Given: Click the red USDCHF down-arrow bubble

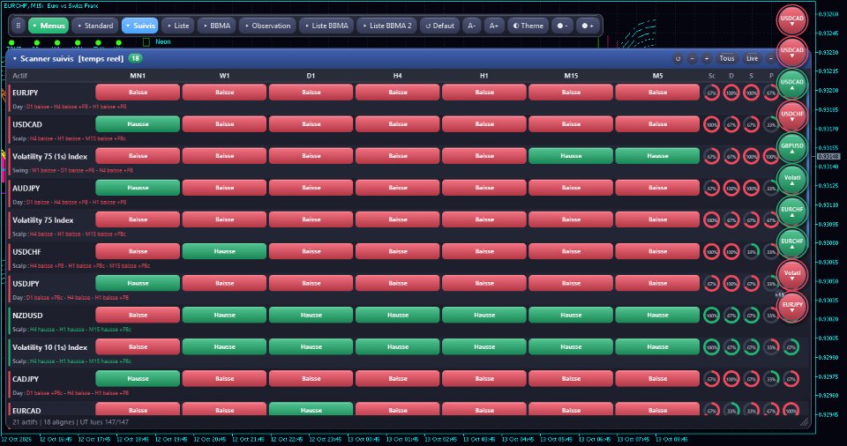Looking at the screenshot, I should [792, 116].
